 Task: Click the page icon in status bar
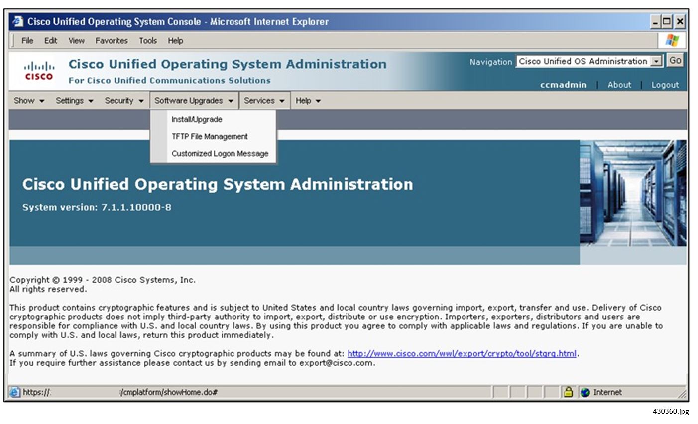point(15,392)
